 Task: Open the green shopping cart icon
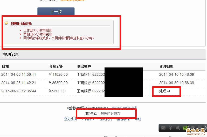[x=185, y=128]
